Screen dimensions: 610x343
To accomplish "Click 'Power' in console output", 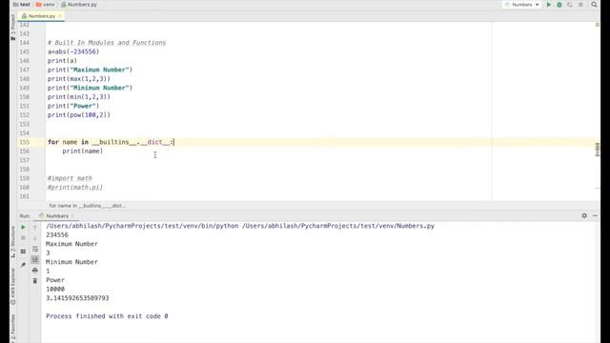I will [x=55, y=280].
